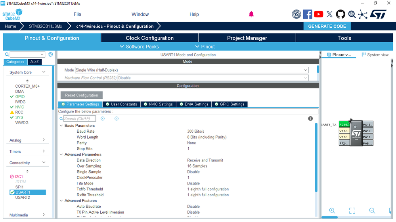Click the Reset Configuration button
This screenshot has width=396, height=222.
81,95
